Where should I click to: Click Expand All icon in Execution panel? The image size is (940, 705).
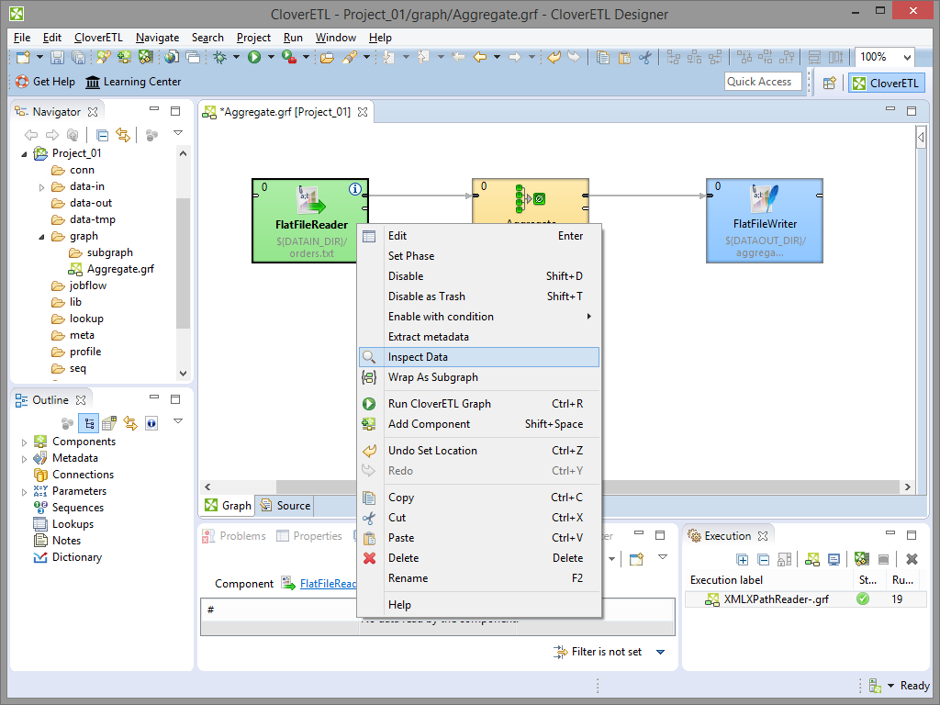pos(743,559)
